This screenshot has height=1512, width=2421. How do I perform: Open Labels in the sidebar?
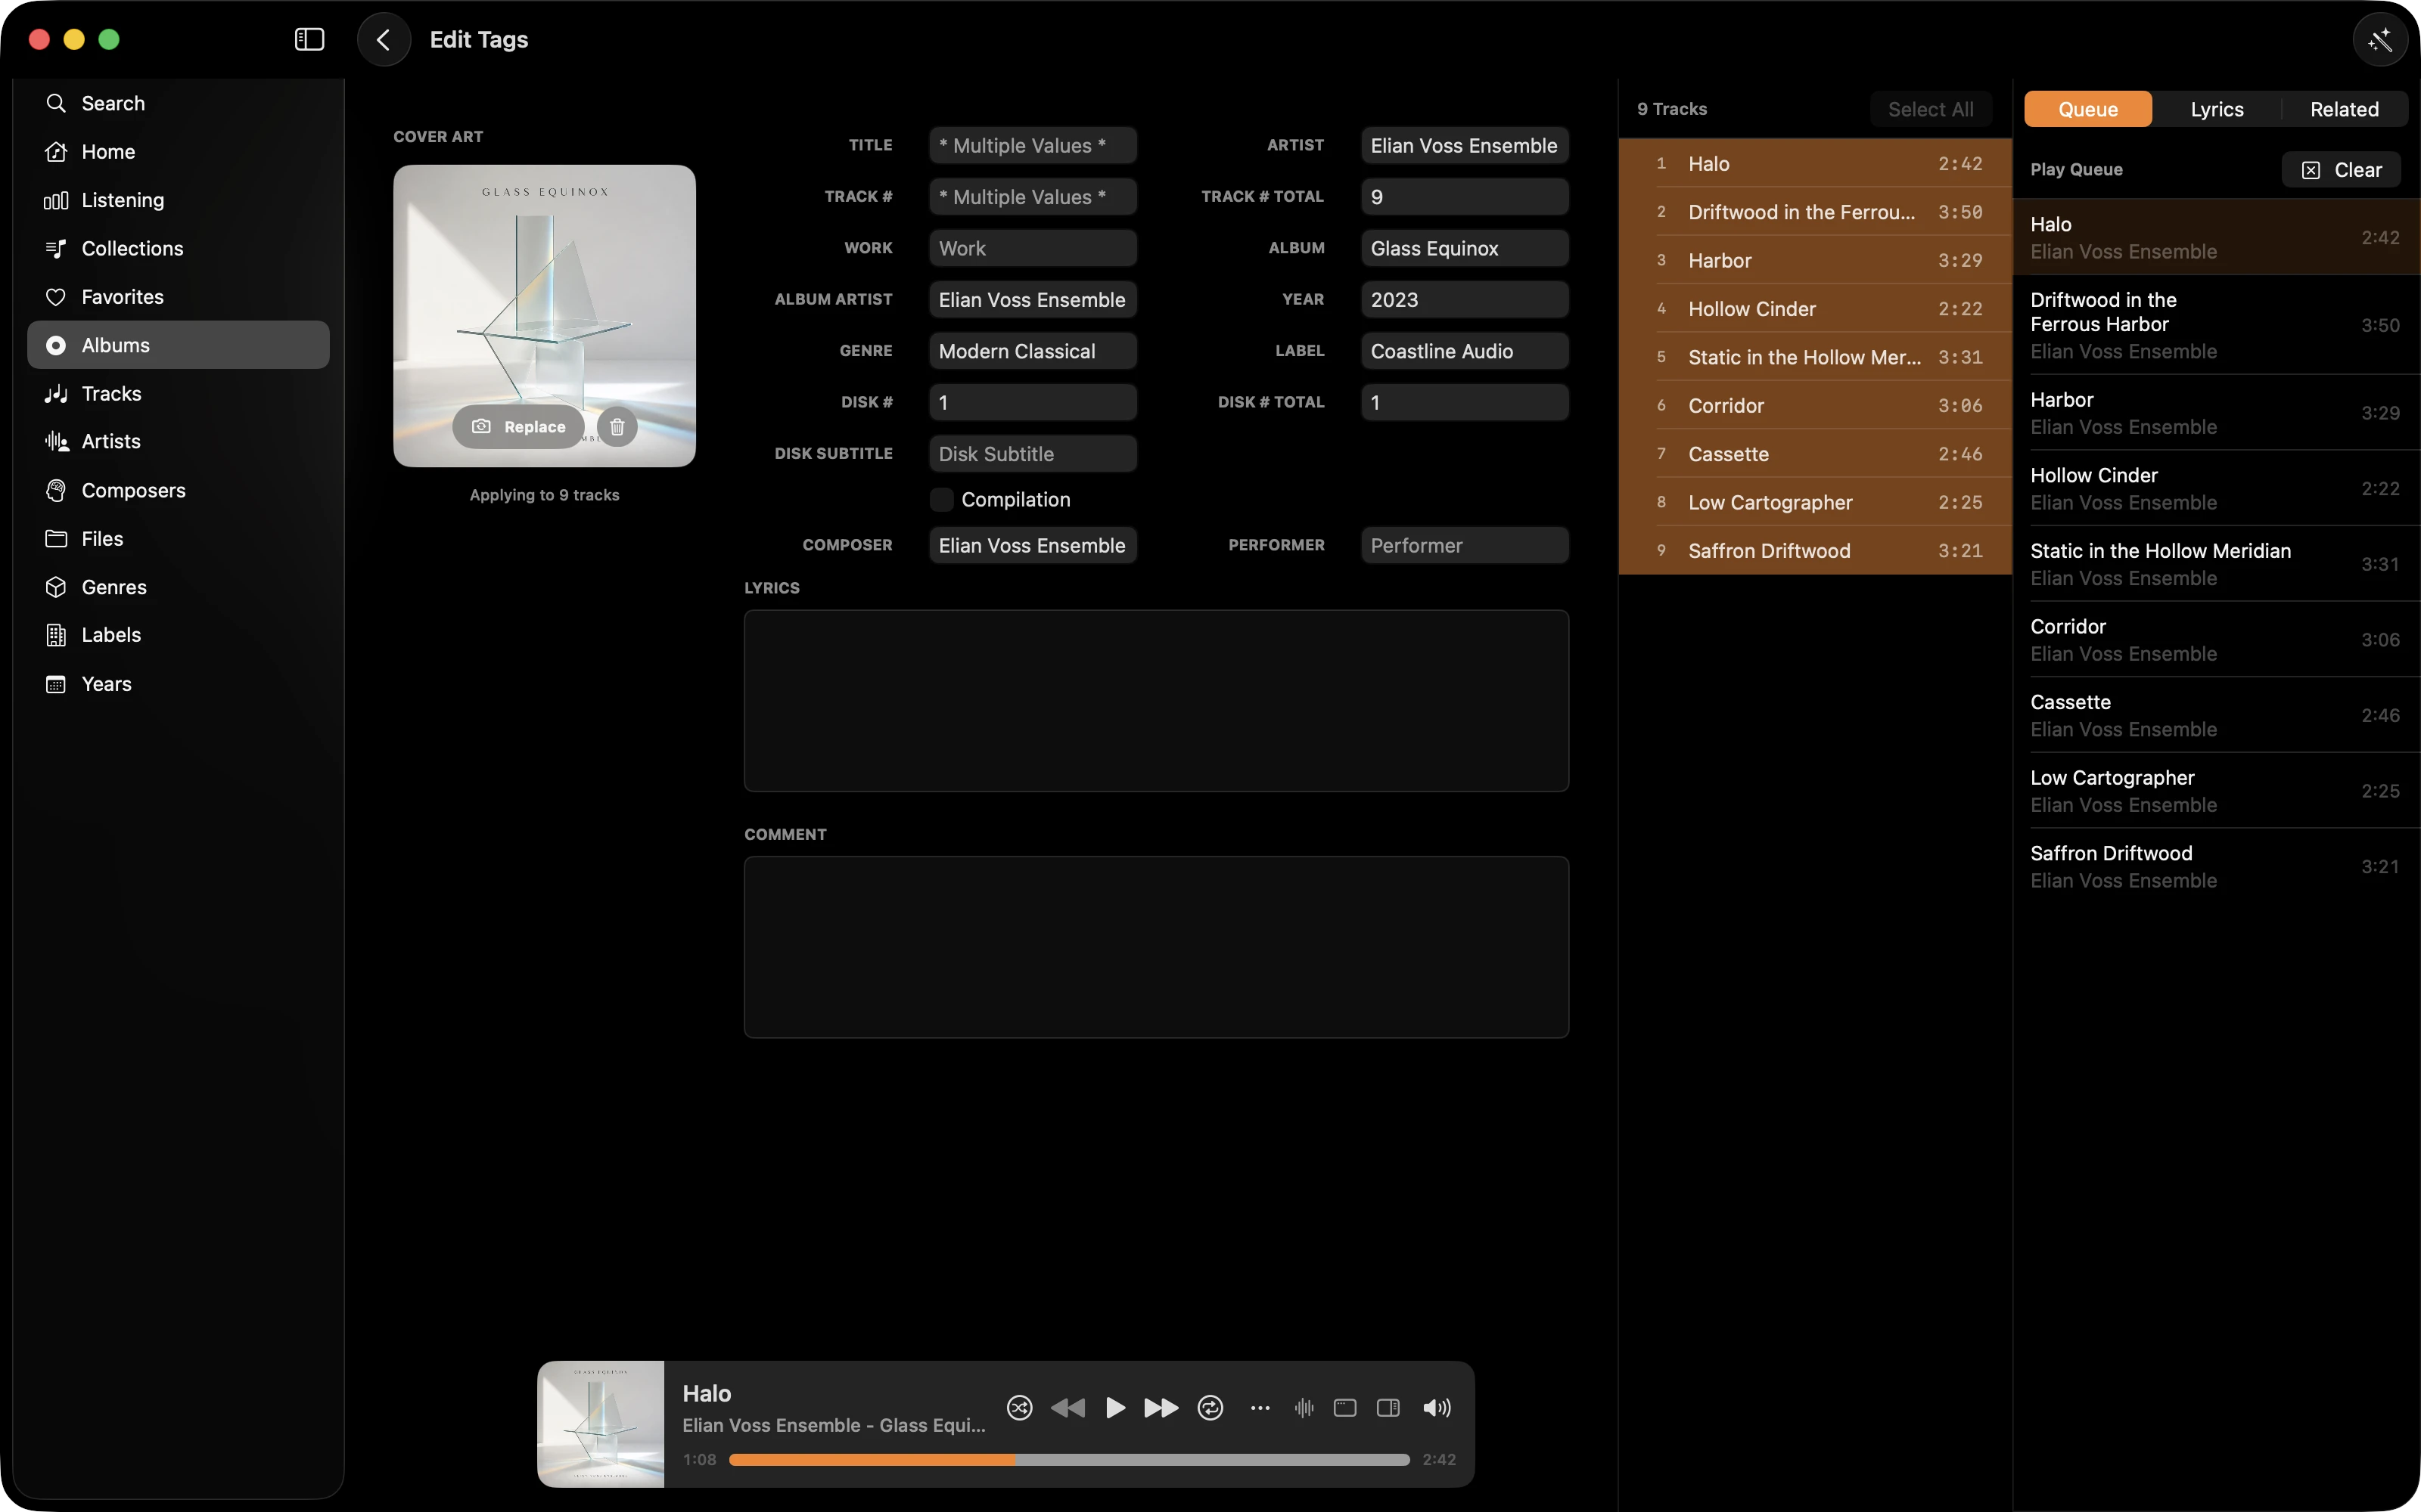[x=178, y=635]
